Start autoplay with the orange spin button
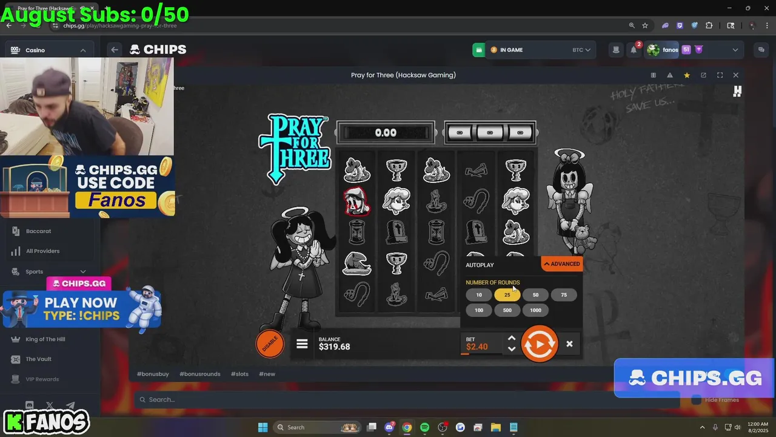776x437 pixels. [539, 344]
